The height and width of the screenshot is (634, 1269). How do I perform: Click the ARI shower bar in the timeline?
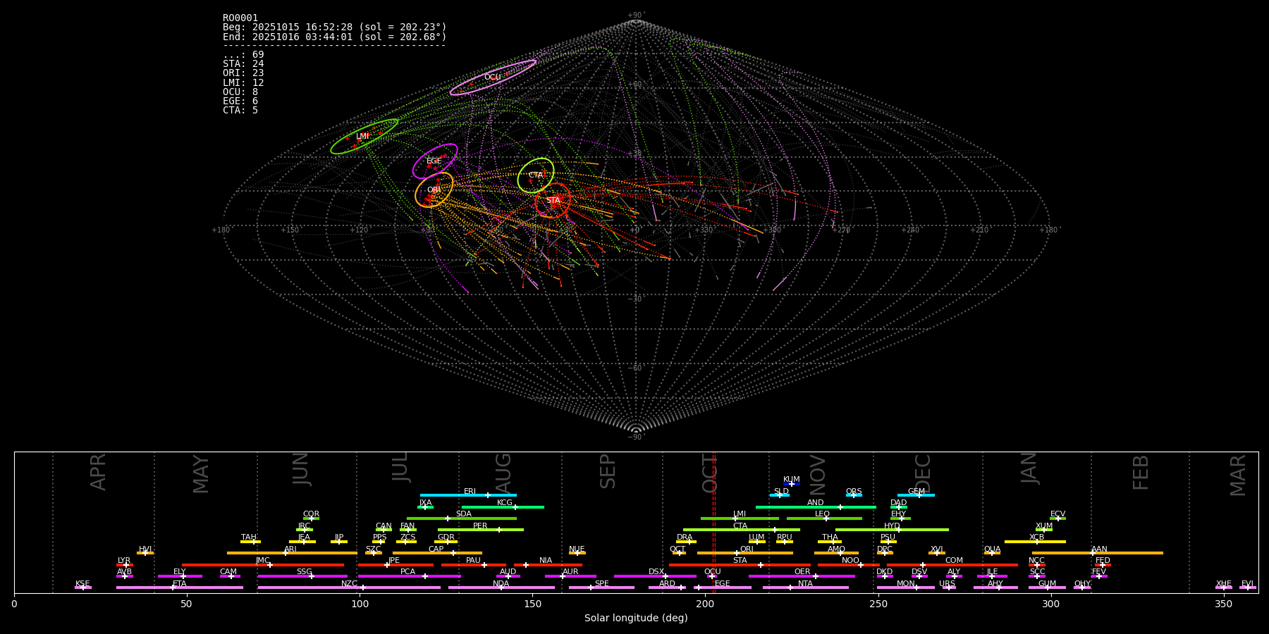[x=292, y=553]
